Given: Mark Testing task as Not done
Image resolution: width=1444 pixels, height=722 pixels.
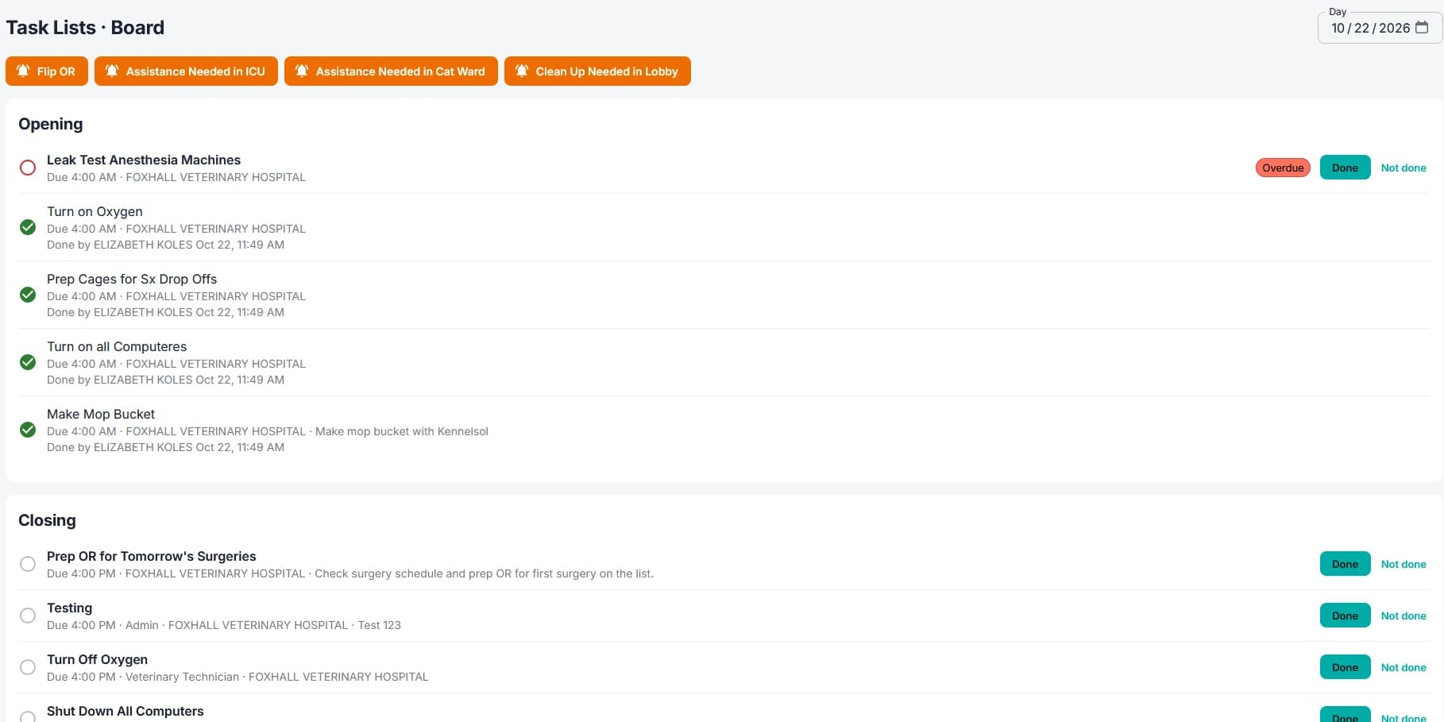Looking at the screenshot, I should pos(1403,616).
